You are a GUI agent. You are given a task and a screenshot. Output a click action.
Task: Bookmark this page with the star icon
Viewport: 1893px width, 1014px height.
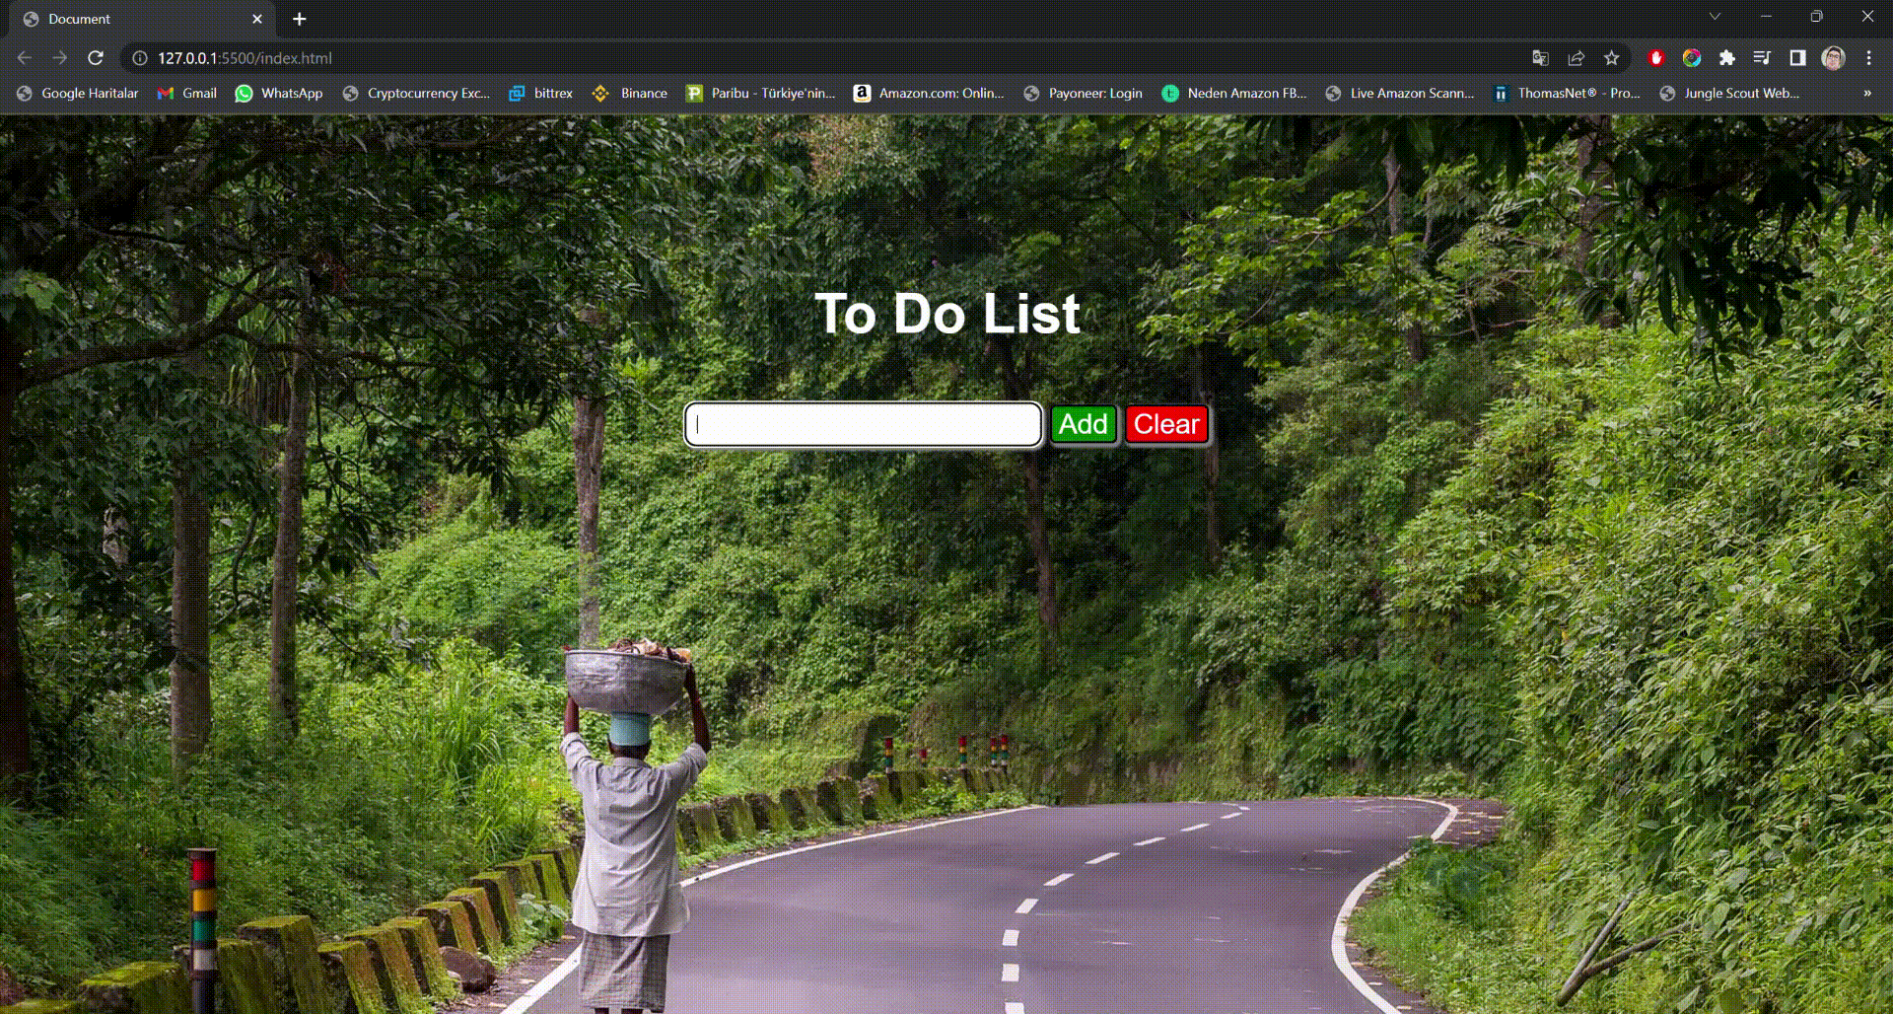(x=1611, y=58)
